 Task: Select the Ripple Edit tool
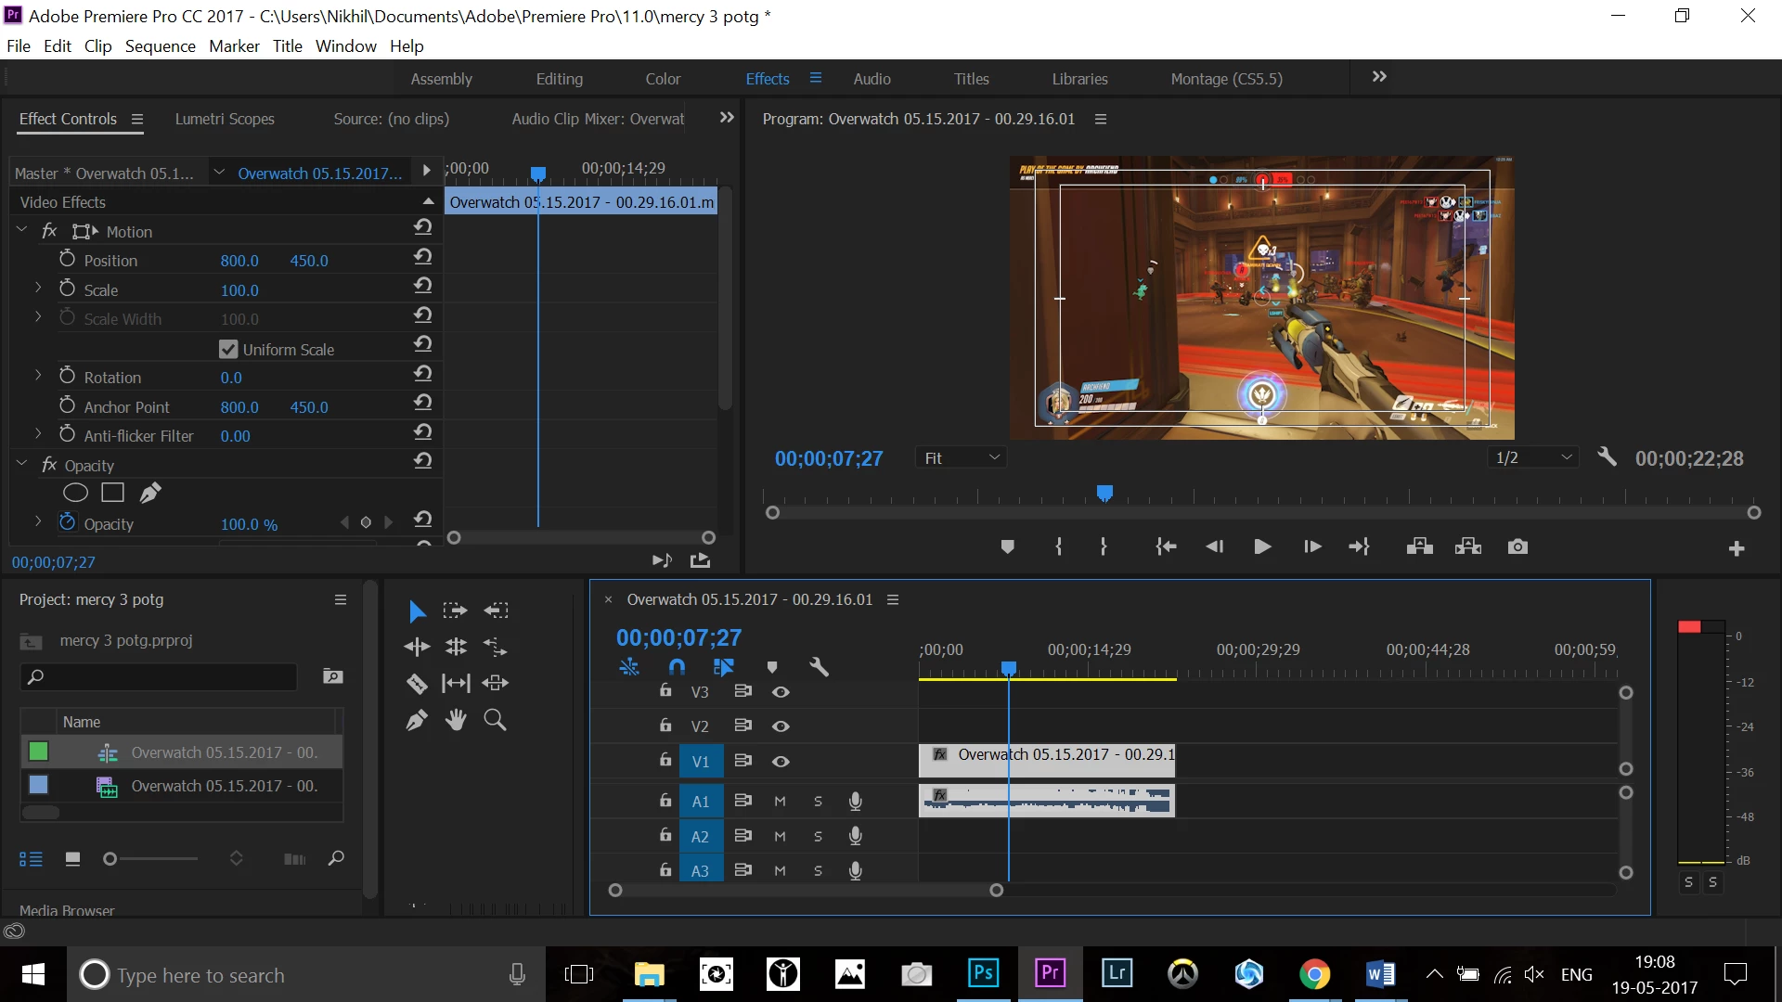click(417, 647)
